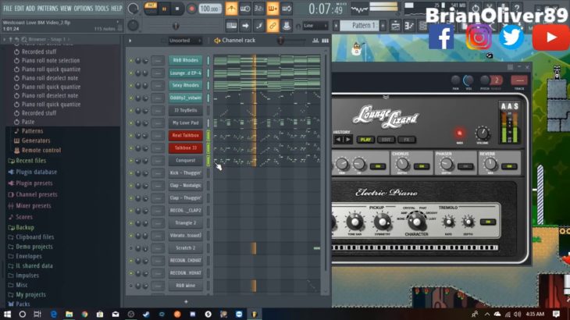The width and height of the screenshot is (570, 320).
Task: Select the Sexy Rhodes channel button
Action: click(185, 85)
